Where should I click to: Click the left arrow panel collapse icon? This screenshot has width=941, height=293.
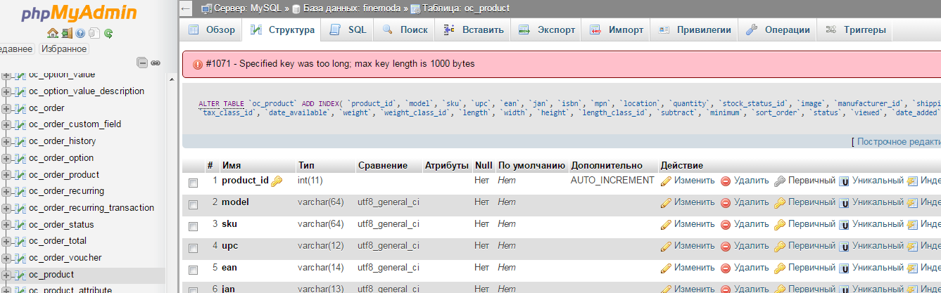[x=186, y=8]
